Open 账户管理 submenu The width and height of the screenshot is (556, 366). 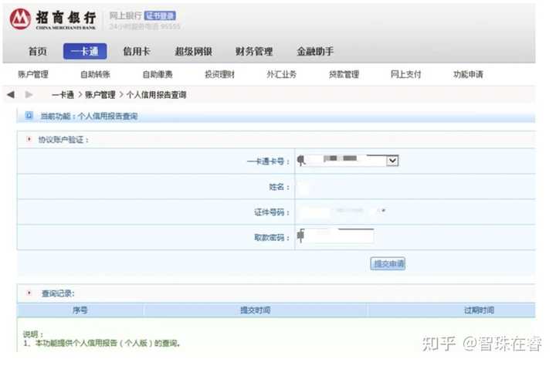point(33,74)
